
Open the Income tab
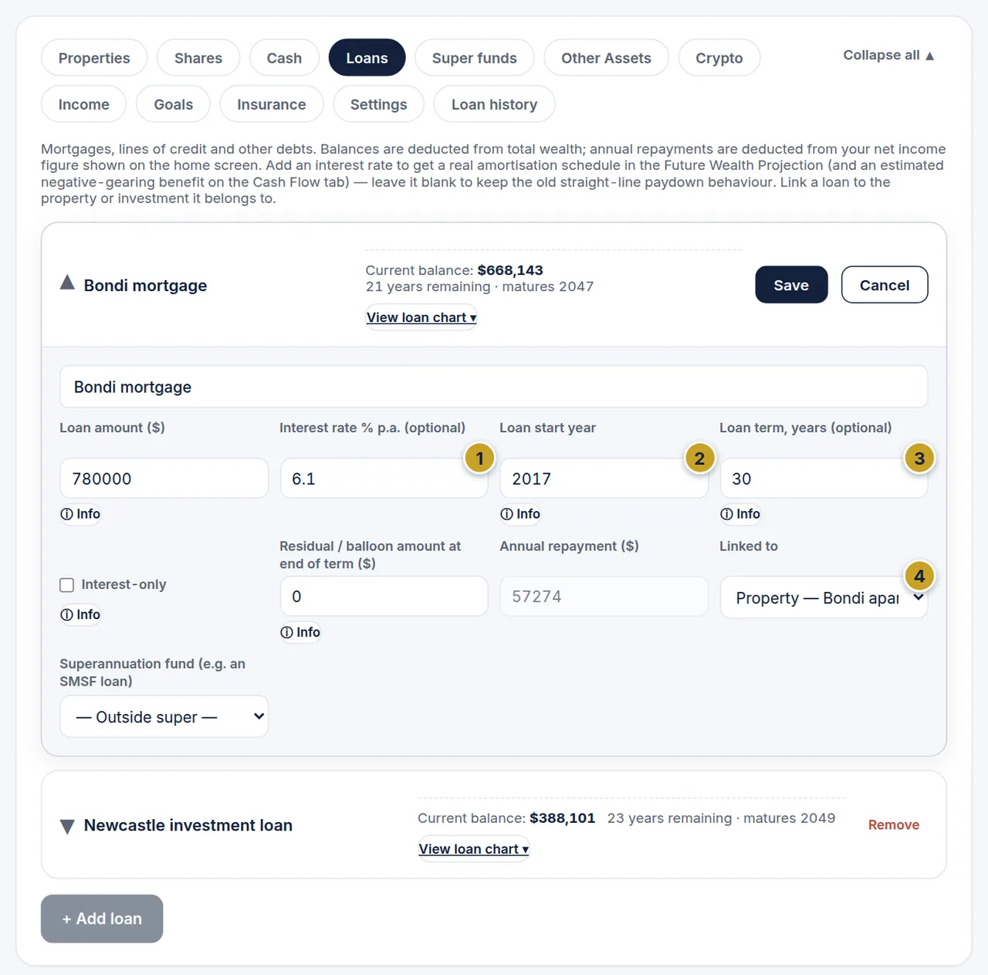point(84,104)
